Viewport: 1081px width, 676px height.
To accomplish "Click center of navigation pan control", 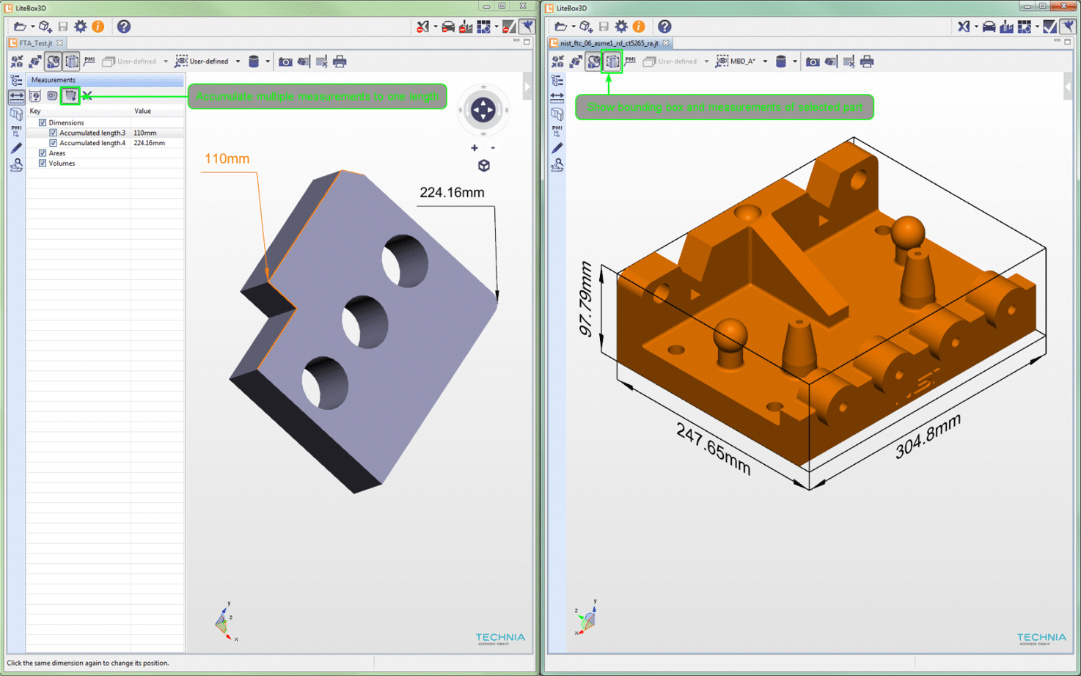I will 483,110.
